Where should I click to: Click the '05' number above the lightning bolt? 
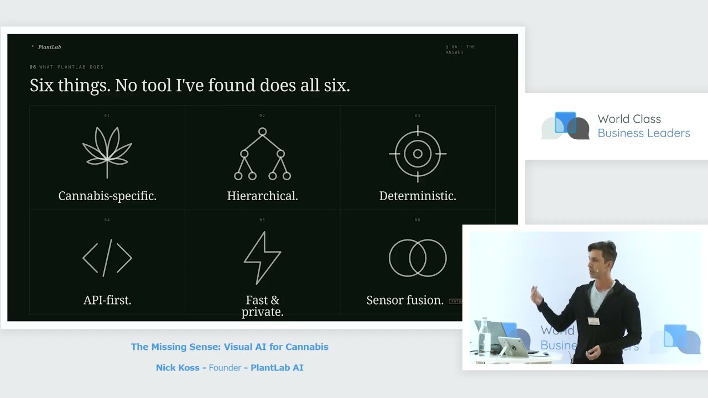pos(262,220)
